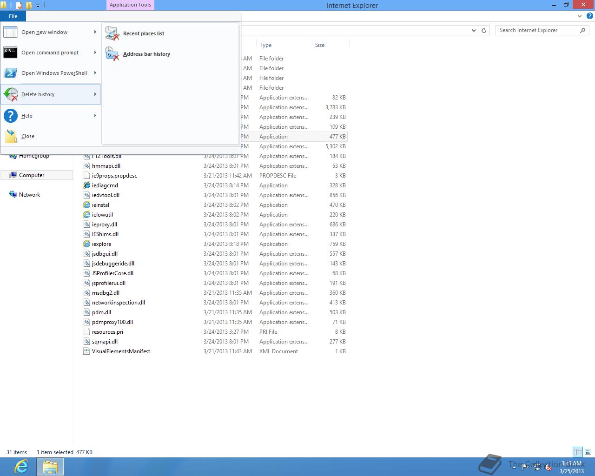Click the Delete history icon

click(10, 94)
